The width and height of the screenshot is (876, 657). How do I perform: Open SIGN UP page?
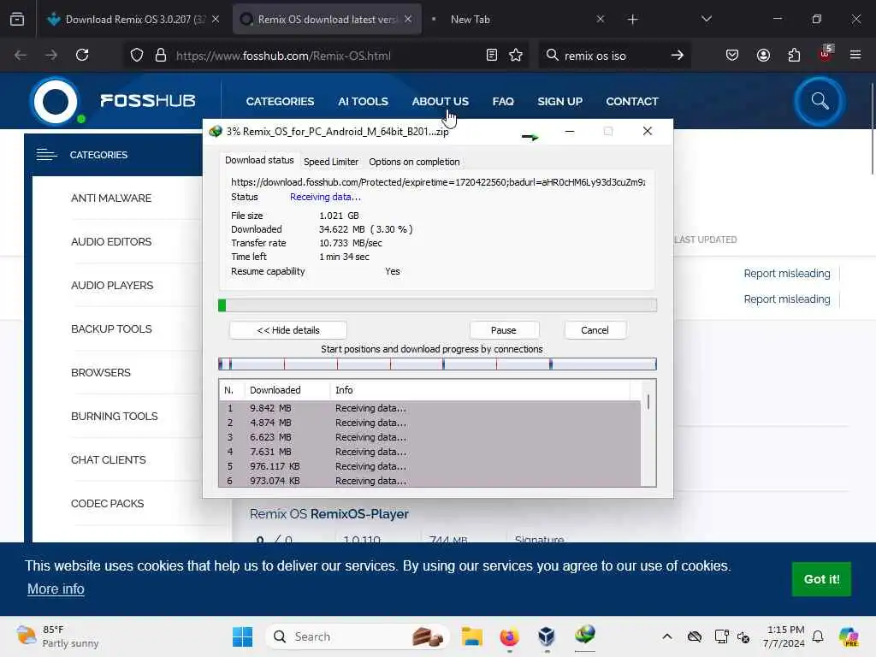coord(559,102)
